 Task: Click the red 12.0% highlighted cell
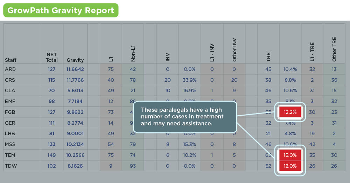[289, 166]
